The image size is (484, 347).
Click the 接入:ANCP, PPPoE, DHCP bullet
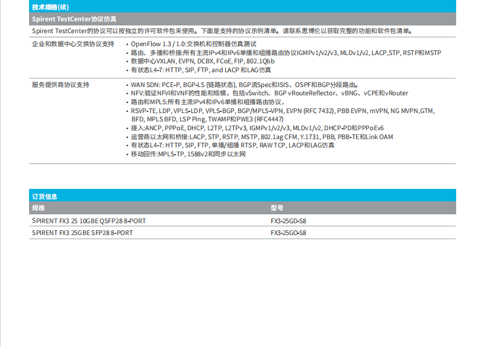(257, 128)
